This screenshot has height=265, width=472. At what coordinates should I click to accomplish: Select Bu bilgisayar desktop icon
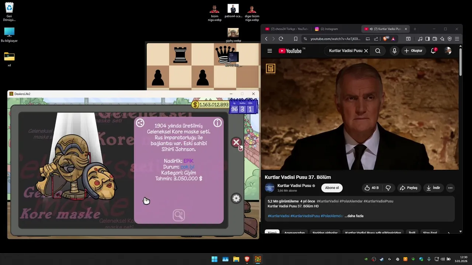(x=9, y=35)
